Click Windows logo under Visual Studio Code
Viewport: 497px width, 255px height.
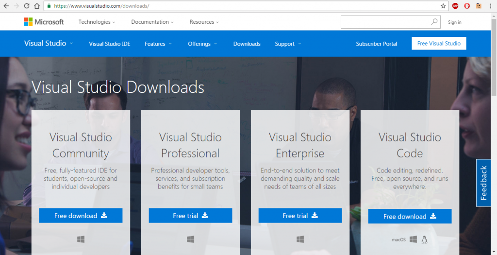tap(413, 239)
